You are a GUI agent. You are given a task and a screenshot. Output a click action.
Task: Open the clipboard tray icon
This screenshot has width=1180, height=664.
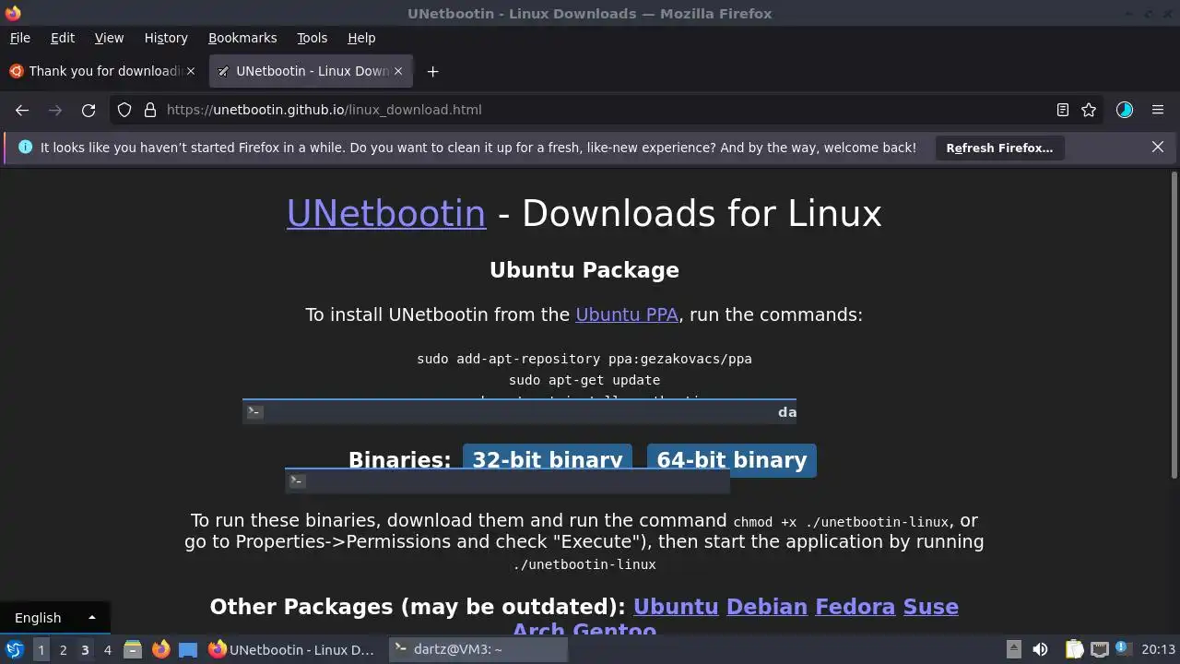pos(1075,650)
